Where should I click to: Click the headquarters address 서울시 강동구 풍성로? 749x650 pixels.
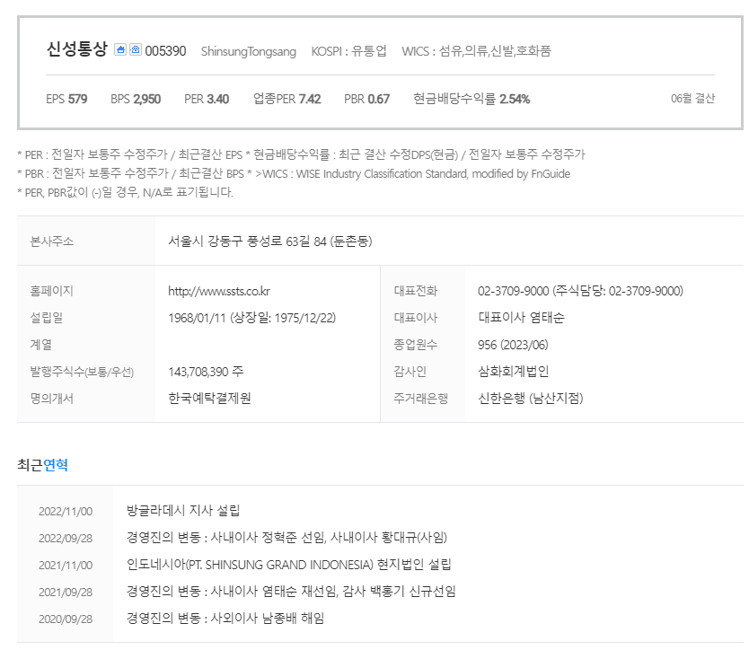point(270,242)
